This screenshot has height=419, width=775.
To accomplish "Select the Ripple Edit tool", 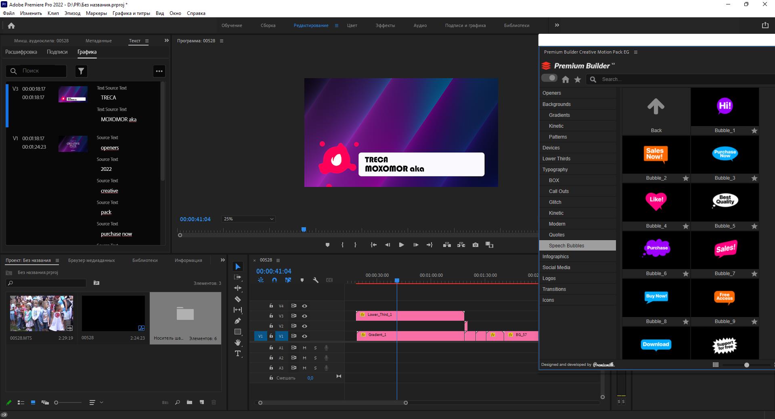I will click(x=238, y=288).
